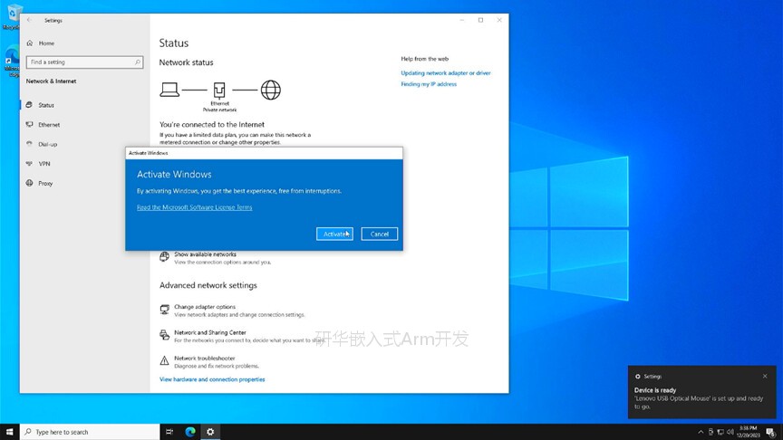Cancel the Activate Windows dialog
The image size is (783, 440).
click(380, 234)
